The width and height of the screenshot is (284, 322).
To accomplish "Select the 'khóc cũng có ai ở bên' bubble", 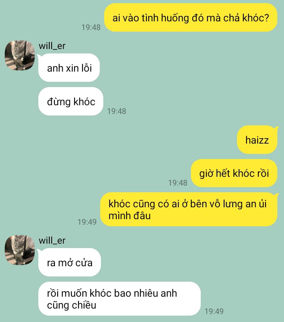I will coord(189,209).
